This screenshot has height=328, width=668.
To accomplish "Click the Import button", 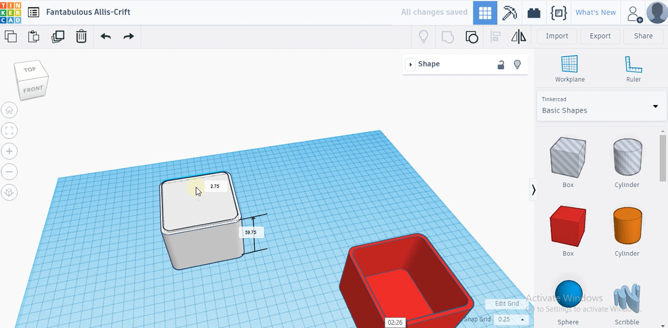I will click(557, 36).
